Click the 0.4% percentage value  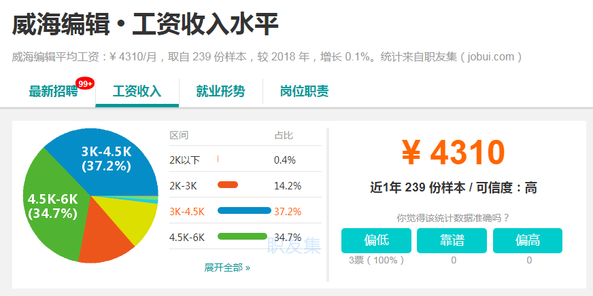(285, 160)
